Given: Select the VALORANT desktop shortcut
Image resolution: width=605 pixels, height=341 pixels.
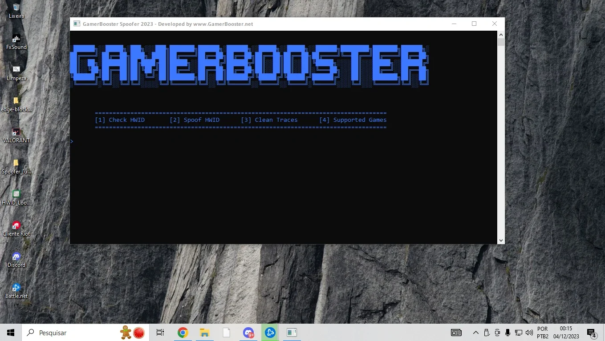Looking at the screenshot, I should click(16, 135).
